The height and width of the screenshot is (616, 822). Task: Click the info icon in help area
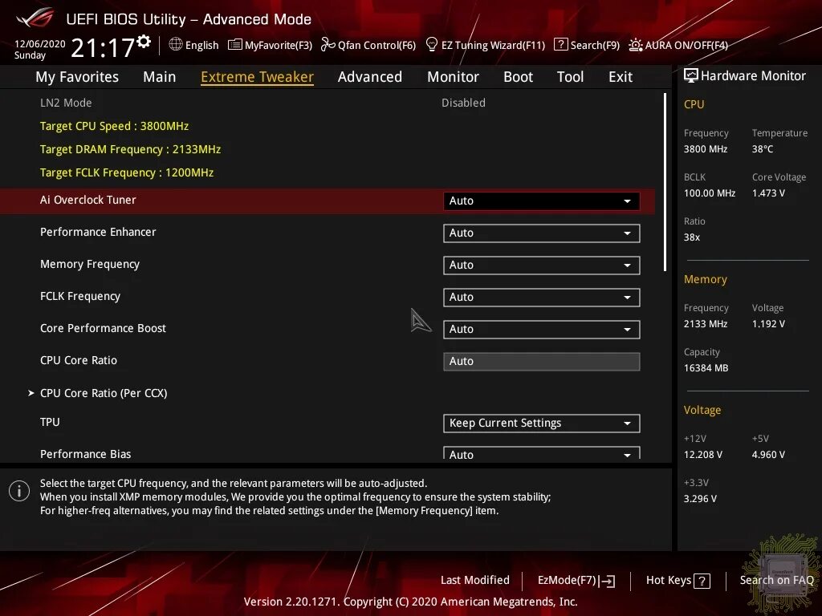19,492
